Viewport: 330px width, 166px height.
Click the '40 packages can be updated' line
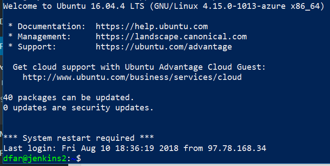(69, 98)
